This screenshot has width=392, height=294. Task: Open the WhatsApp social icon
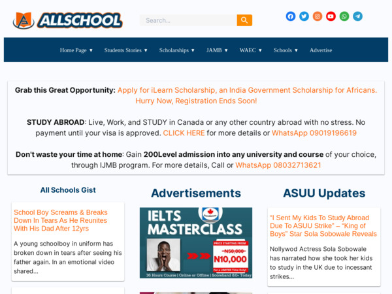(344, 16)
